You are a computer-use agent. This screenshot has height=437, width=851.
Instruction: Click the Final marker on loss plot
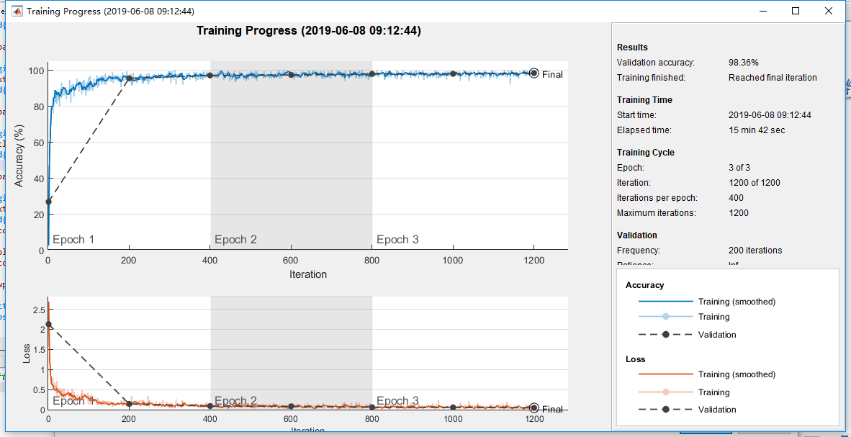pos(533,407)
